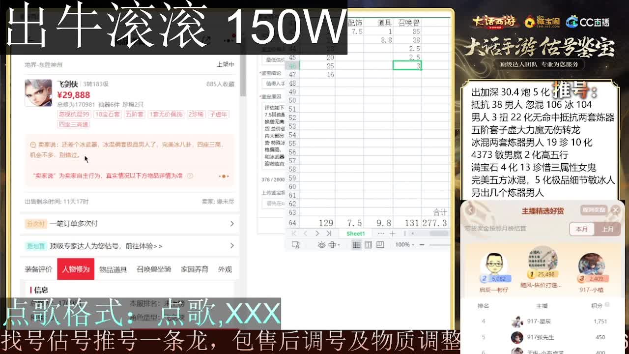Click the status bar comment icon

coord(295,245)
